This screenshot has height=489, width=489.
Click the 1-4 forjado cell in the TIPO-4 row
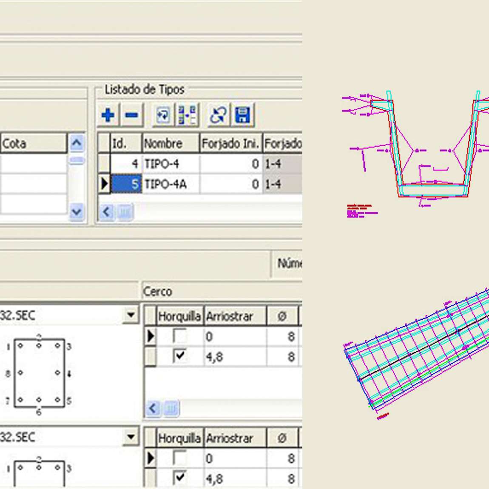click(x=282, y=164)
